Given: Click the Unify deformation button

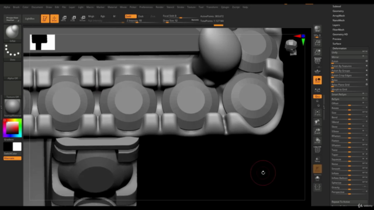Looking at the screenshot, I should pyautogui.click(x=349, y=52).
